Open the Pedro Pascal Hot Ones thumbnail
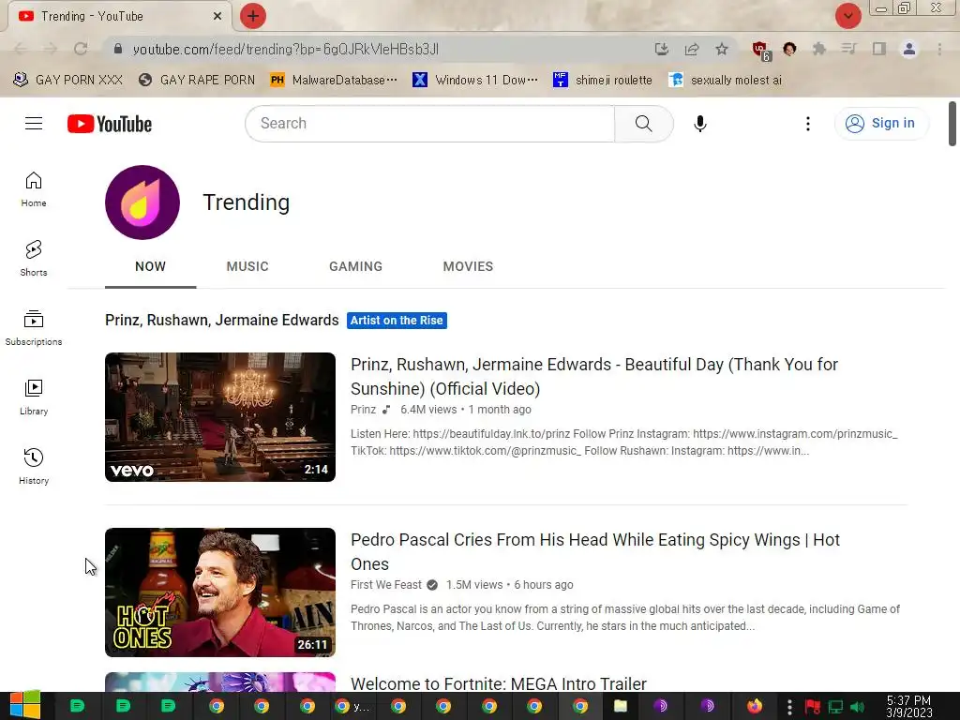Image resolution: width=960 pixels, height=720 pixels. tap(220, 592)
